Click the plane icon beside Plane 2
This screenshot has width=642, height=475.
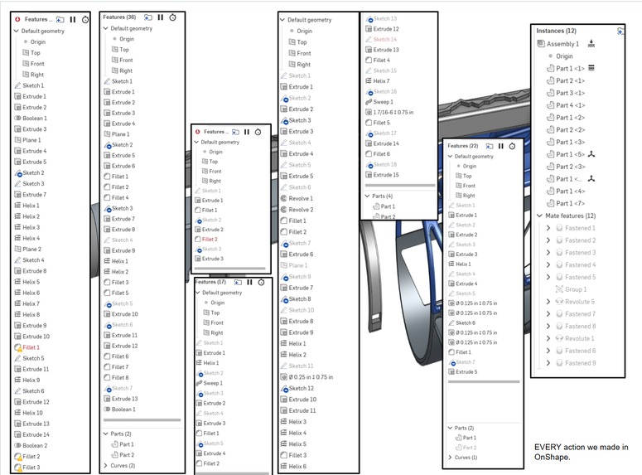click(x=17, y=249)
